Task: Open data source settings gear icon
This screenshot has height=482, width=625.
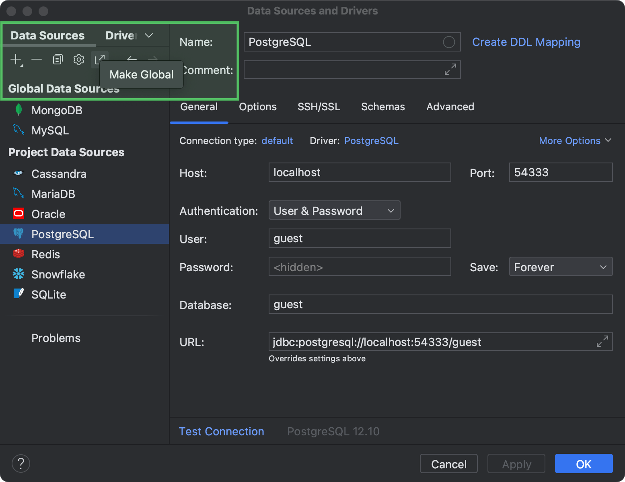Action: point(78,59)
